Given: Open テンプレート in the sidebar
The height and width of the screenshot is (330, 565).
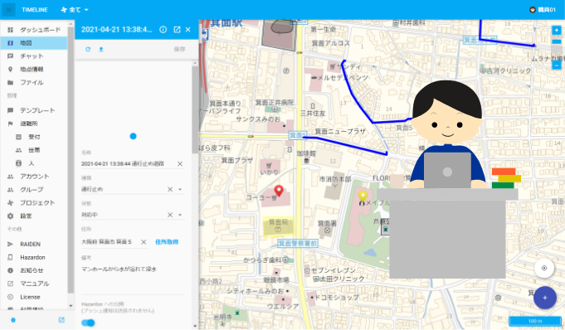Looking at the screenshot, I should point(33,110).
